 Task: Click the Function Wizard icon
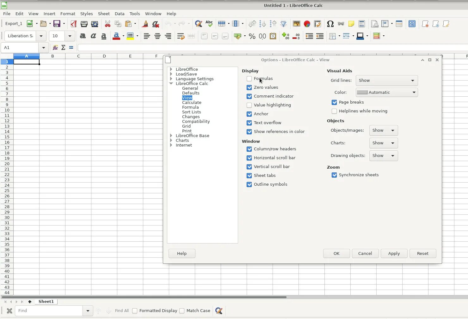pyautogui.click(x=55, y=47)
